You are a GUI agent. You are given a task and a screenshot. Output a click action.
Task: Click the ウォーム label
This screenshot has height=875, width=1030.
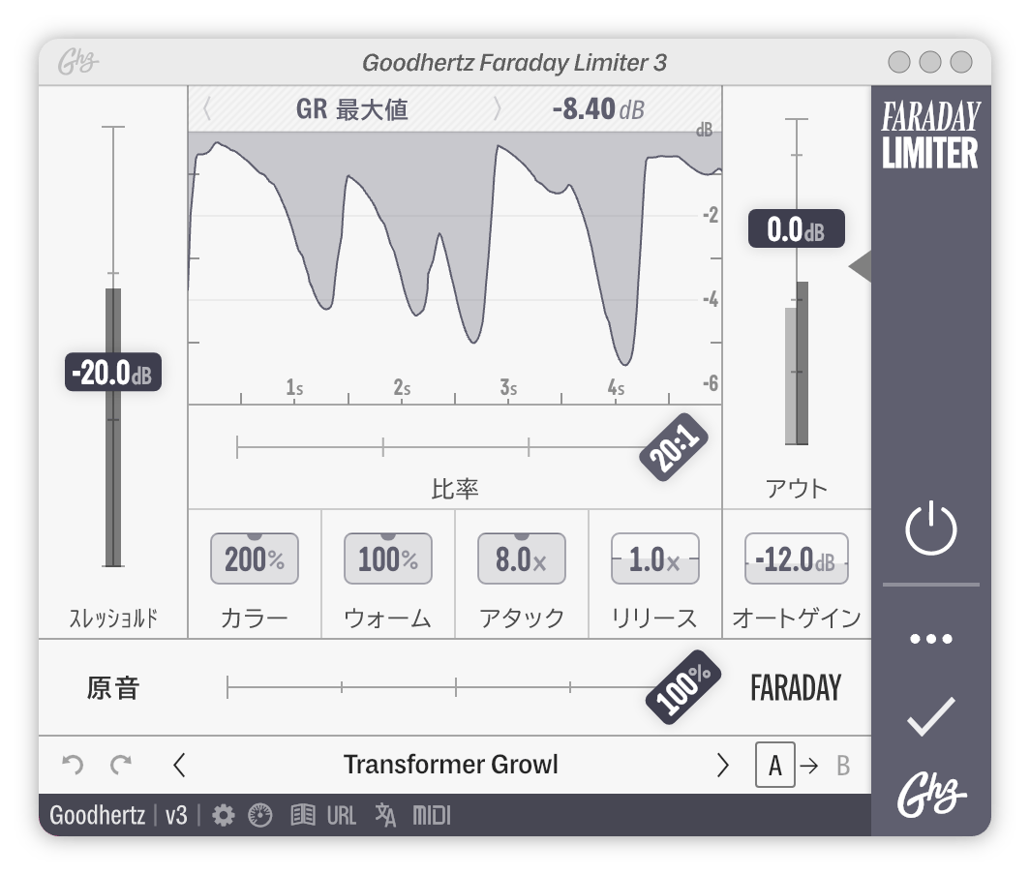pyautogui.click(x=387, y=618)
